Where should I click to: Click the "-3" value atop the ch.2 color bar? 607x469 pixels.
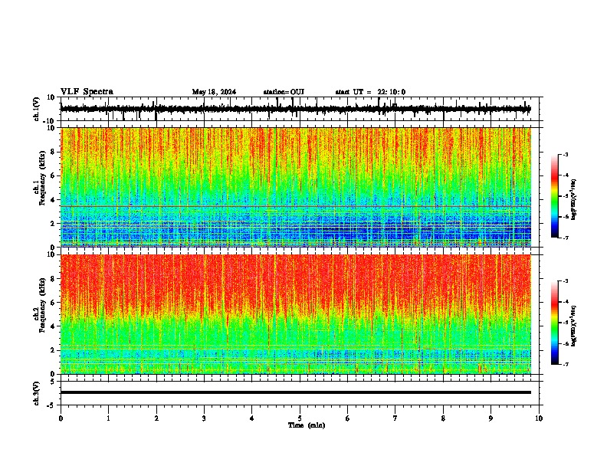[x=566, y=281]
